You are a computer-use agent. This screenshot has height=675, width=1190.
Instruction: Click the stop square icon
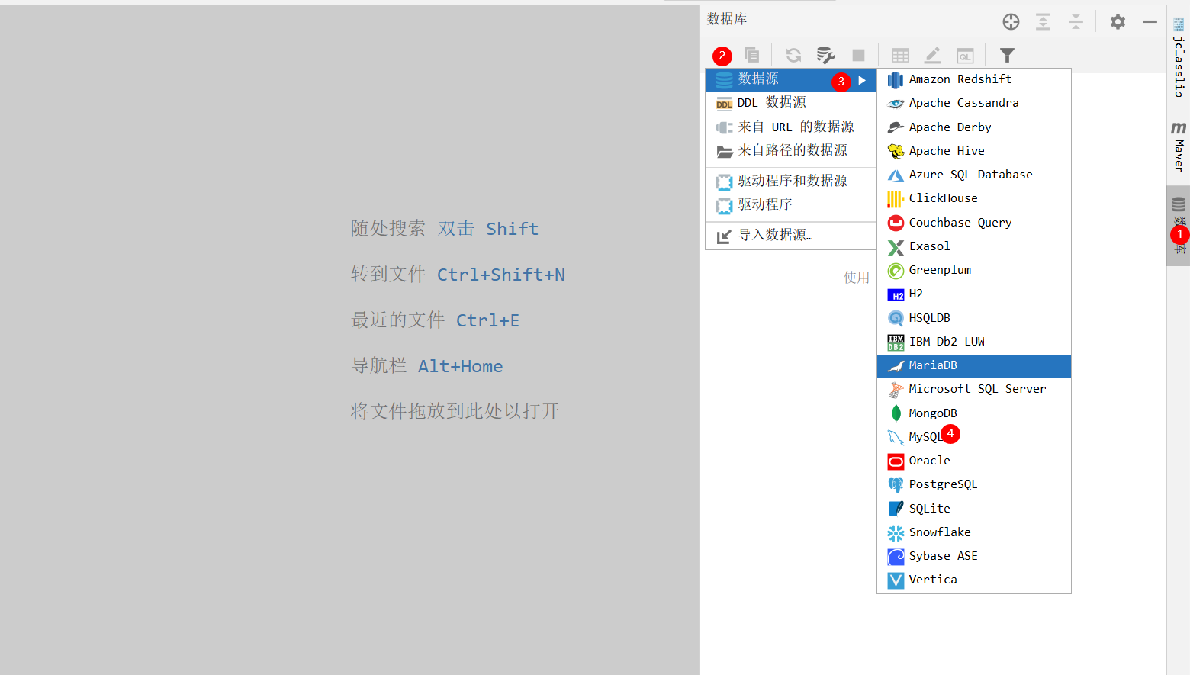click(x=858, y=55)
